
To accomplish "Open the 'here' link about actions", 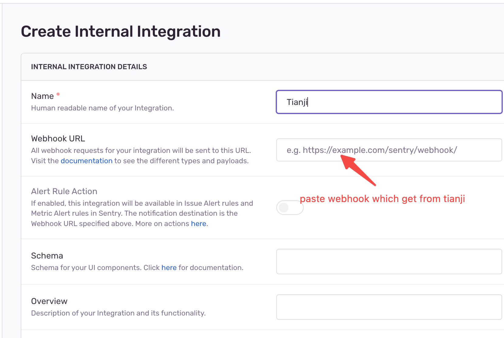I will [x=198, y=224].
